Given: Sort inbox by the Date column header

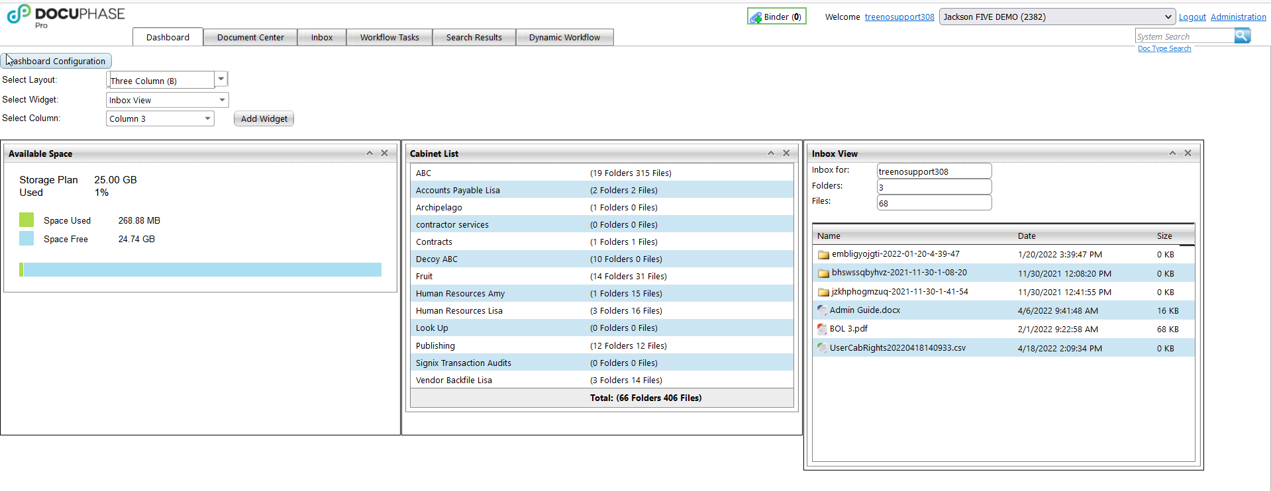Looking at the screenshot, I should pyautogui.click(x=1027, y=236).
